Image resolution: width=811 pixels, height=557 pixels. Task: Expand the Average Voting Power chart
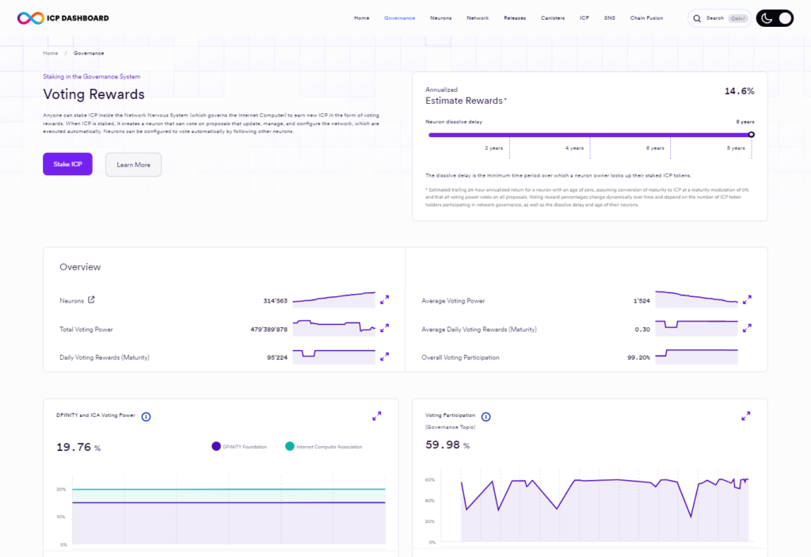(746, 300)
